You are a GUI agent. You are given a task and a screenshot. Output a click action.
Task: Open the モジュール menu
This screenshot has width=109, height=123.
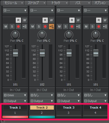(13, 3)
